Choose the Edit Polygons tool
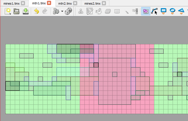188x121 pixels. coord(154,11)
